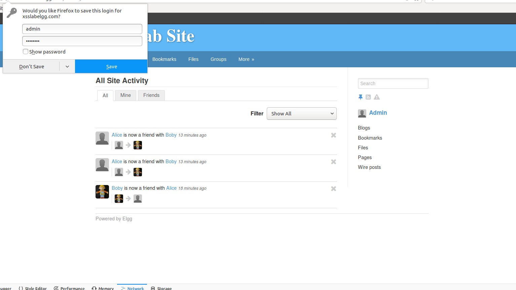The width and height of the screenshot is (516, 290).
Task: Click the report warning triangle icon
Action: pyautogui.click(x=377, y=97)
